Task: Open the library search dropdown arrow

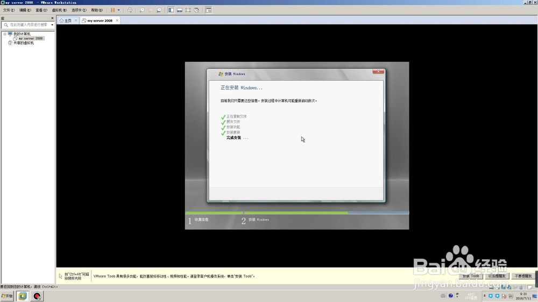Action: (52, 25)
